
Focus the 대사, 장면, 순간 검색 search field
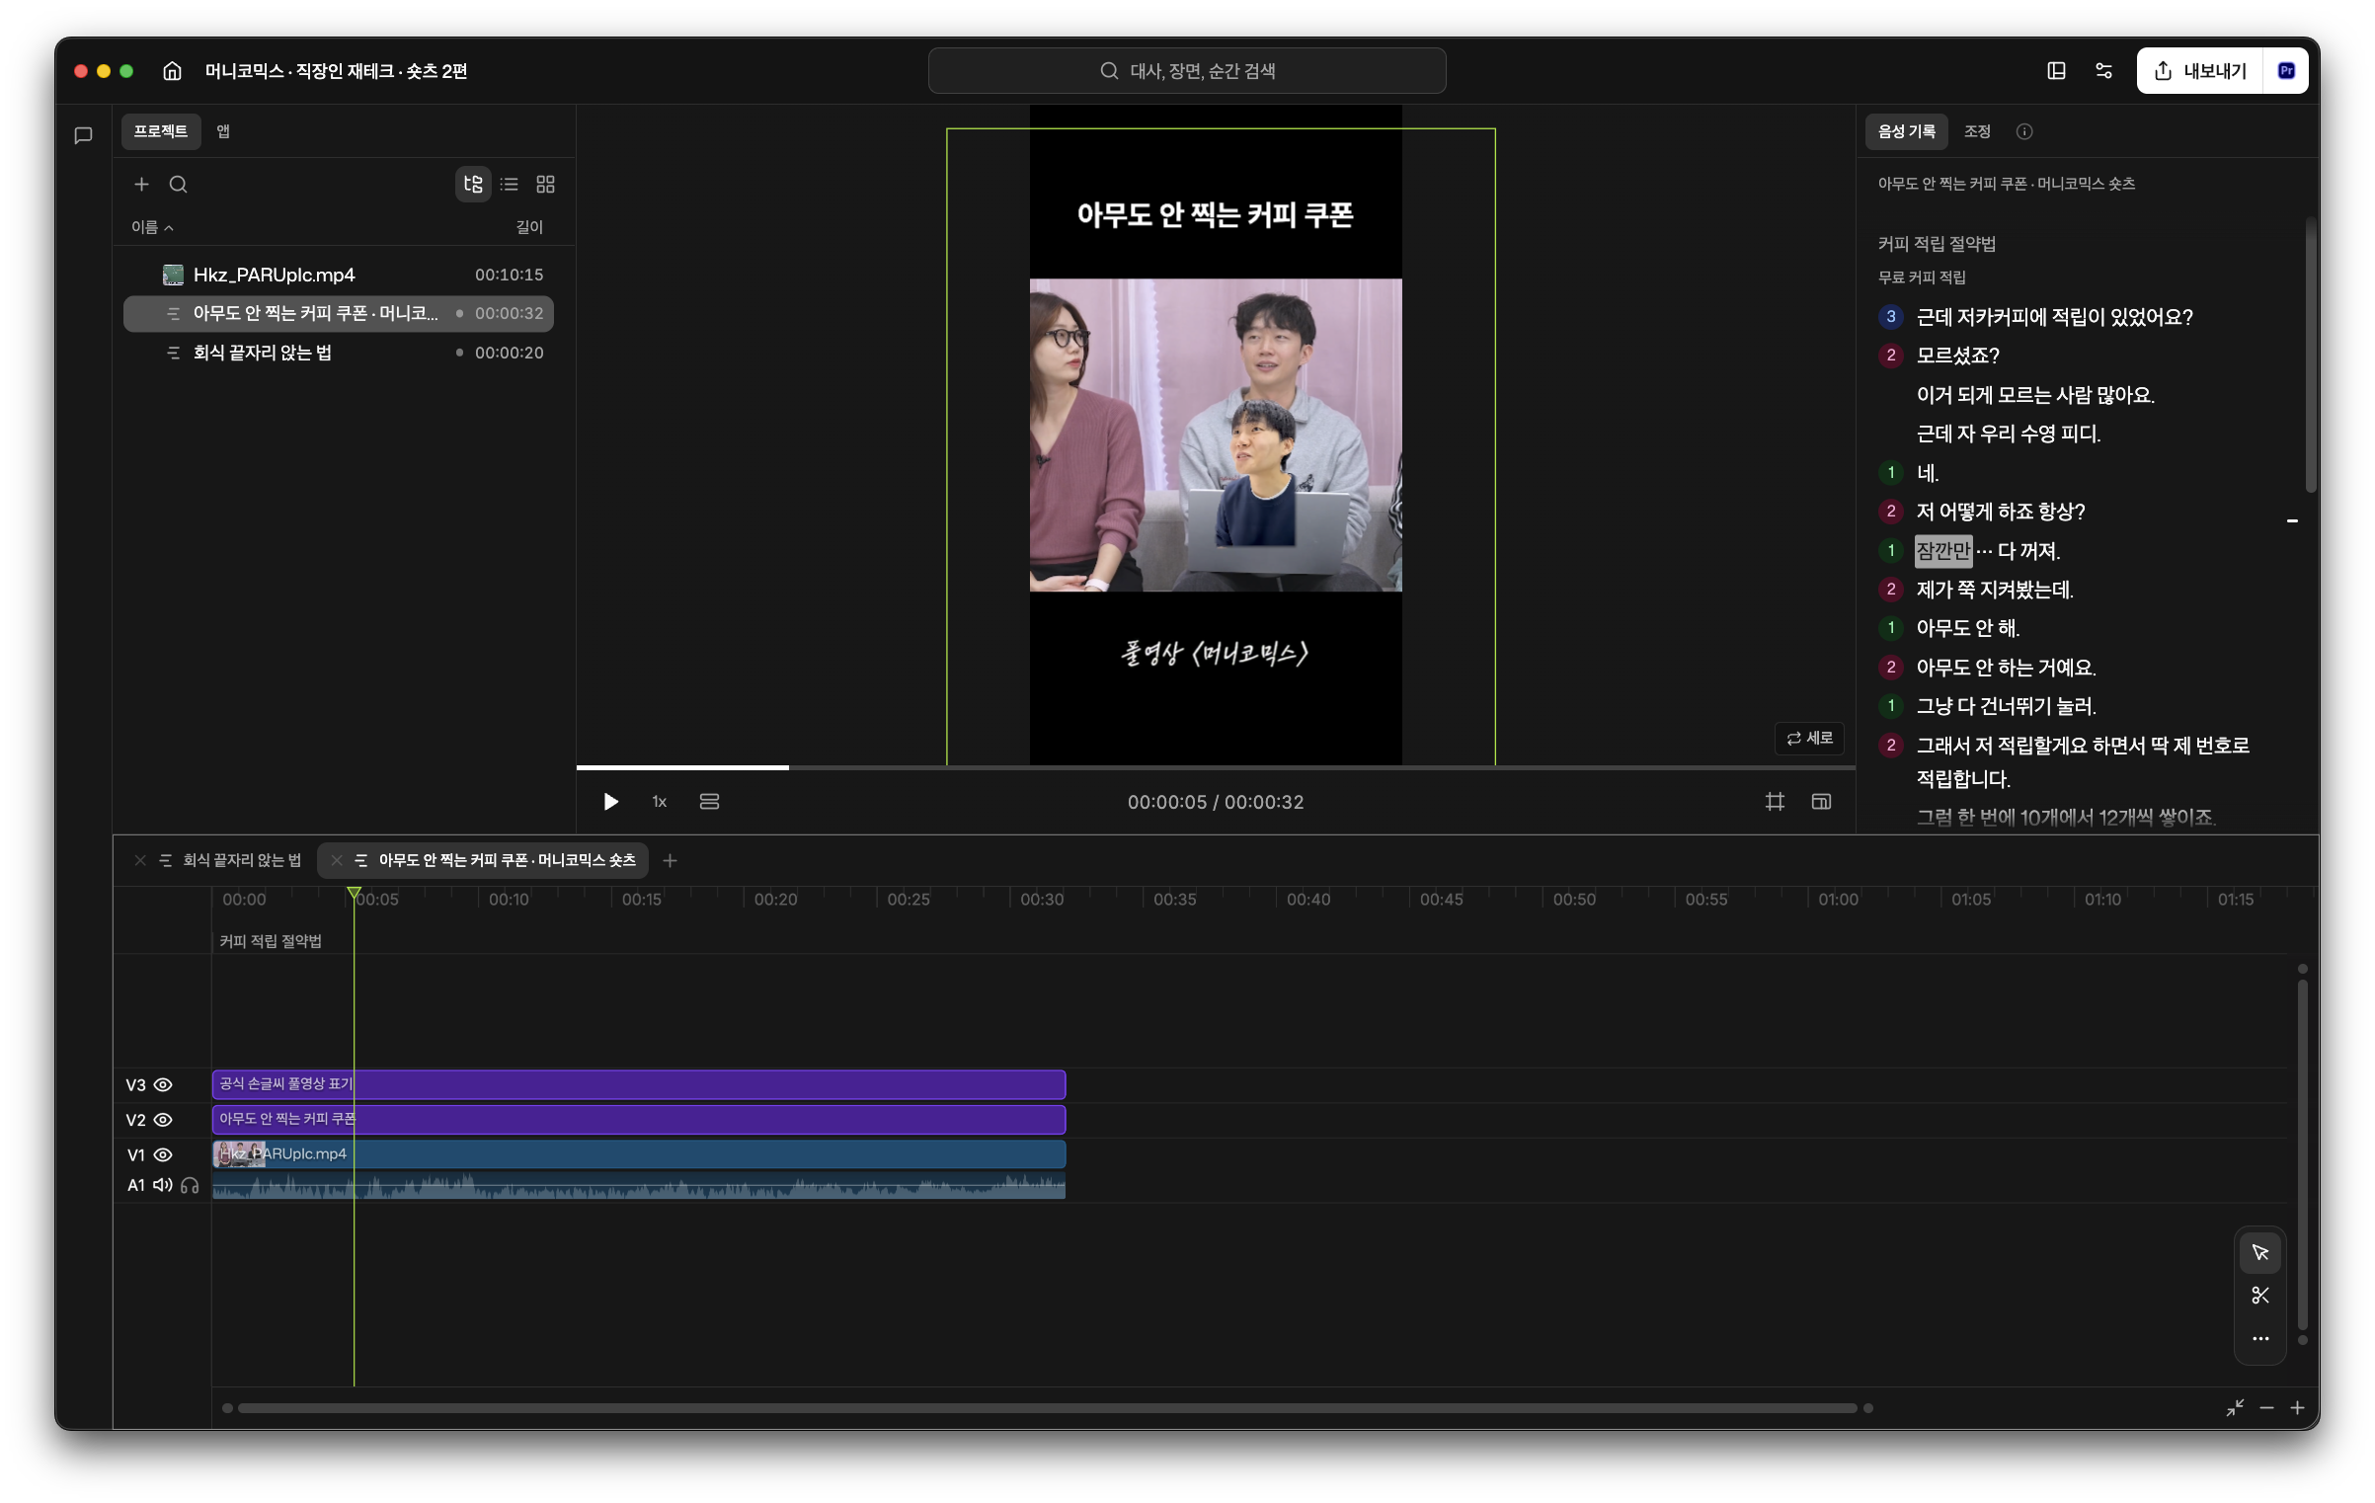(x=1187, y=71)
